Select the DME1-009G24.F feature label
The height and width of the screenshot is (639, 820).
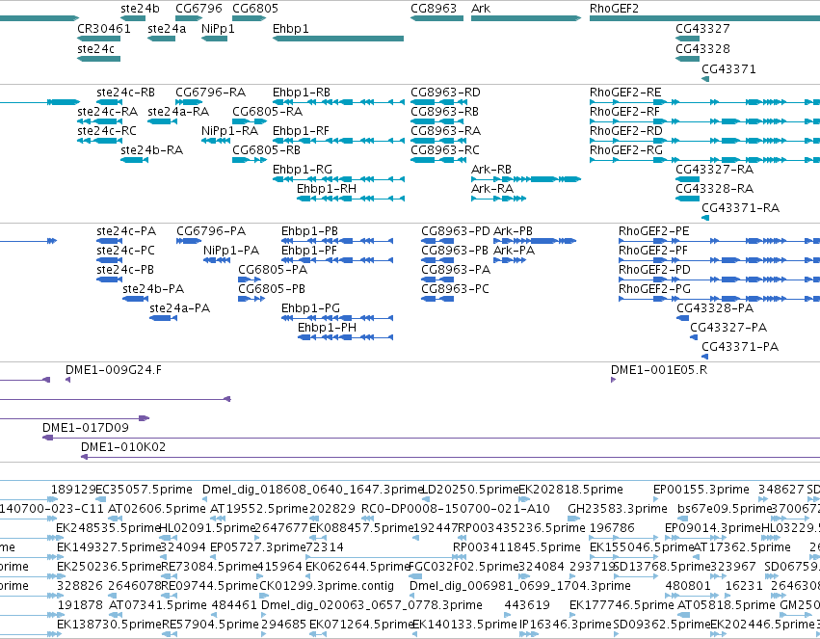[x=114, y=370]
